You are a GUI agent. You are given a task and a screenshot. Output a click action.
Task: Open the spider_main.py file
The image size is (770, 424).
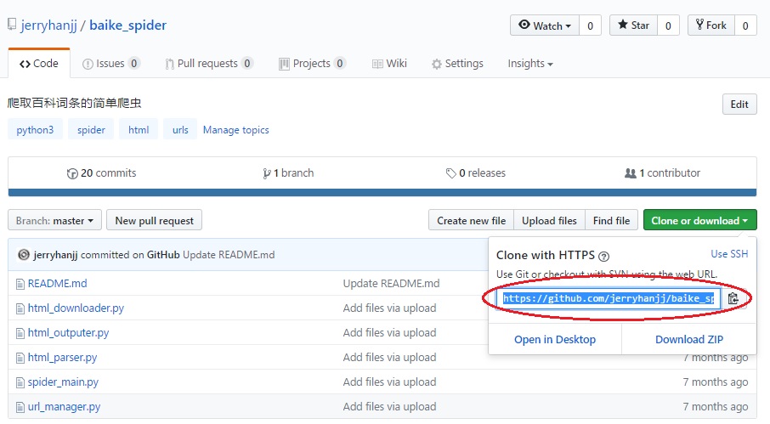pos(63,382)
